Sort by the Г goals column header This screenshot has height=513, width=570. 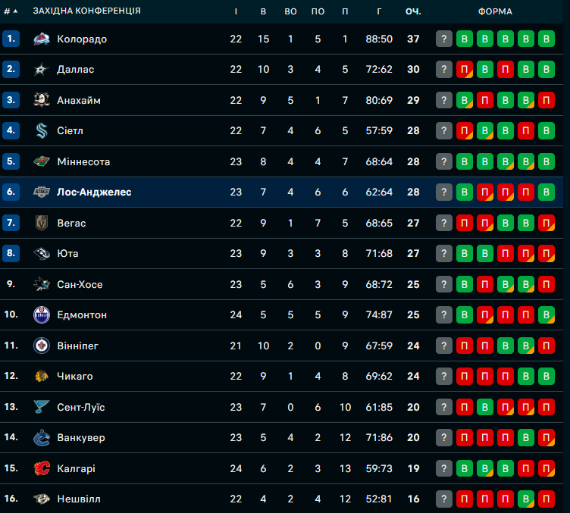pos(379,11)
